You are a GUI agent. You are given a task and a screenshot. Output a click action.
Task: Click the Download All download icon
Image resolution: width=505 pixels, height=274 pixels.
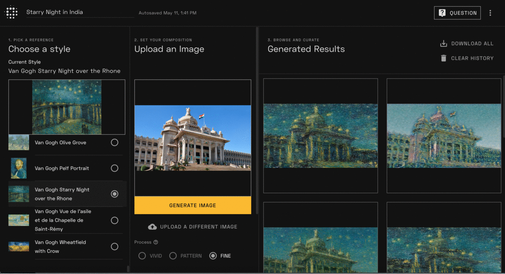pos(443,43)
